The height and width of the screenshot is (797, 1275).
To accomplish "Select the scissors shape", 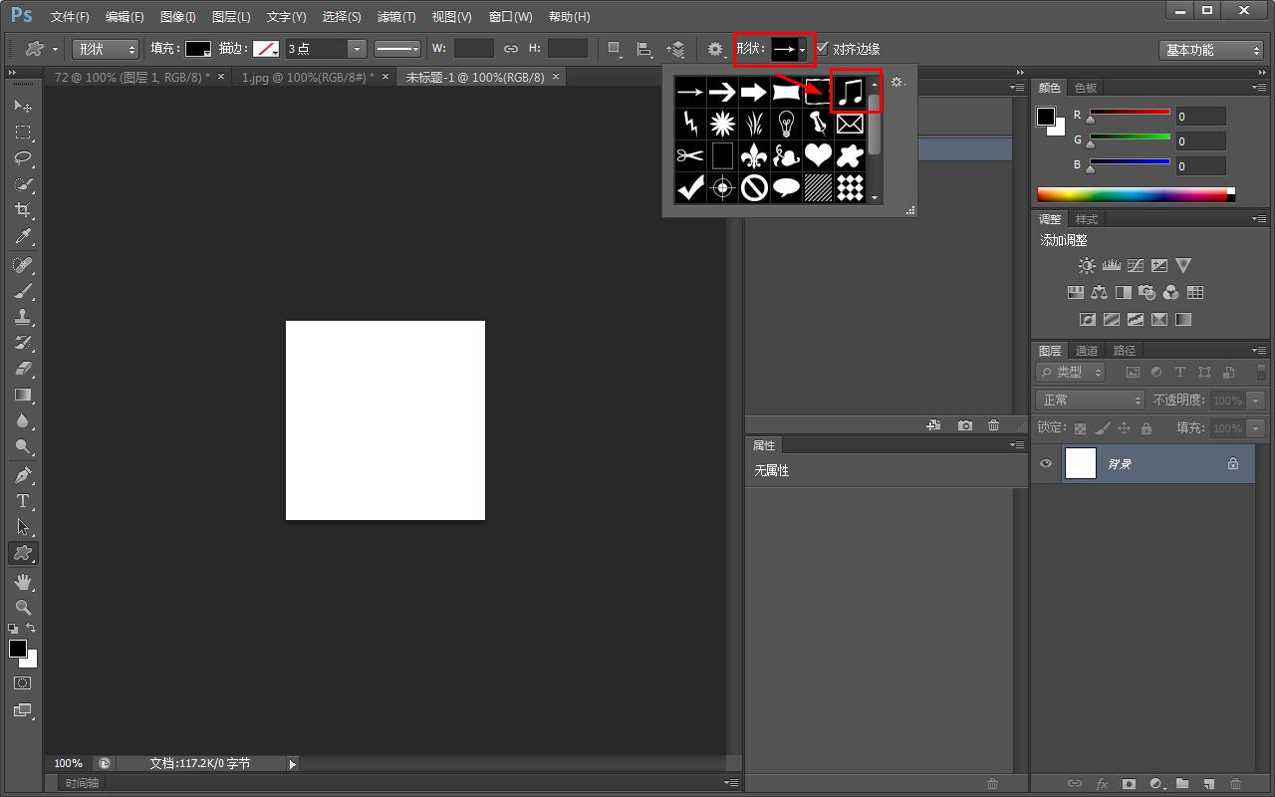I will (690, 155).
